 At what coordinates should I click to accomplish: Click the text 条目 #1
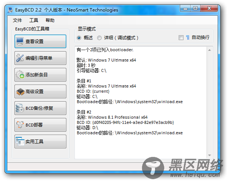[x=84, y=81]
